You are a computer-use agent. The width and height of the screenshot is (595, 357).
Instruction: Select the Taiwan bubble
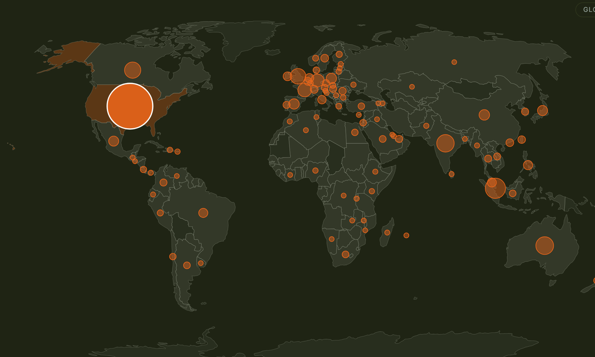tap(522, 140)
